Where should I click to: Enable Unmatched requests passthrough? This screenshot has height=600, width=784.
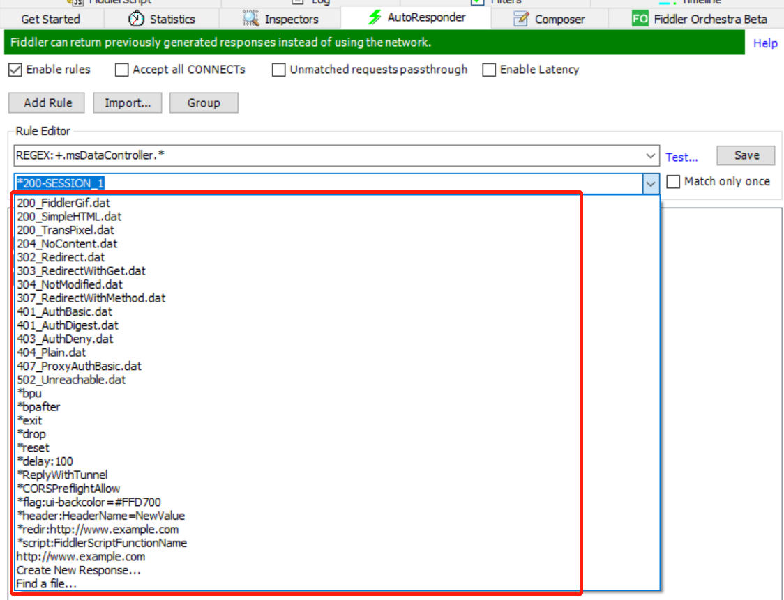(x=278, y=70)
